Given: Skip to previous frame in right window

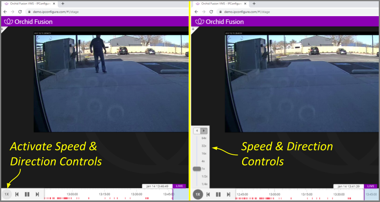Looking at the screenshot, I should [208, 194].
